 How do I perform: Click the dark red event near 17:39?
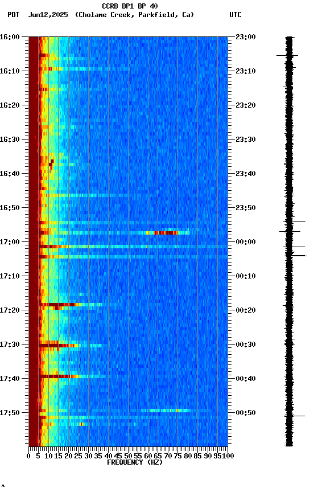58,376
